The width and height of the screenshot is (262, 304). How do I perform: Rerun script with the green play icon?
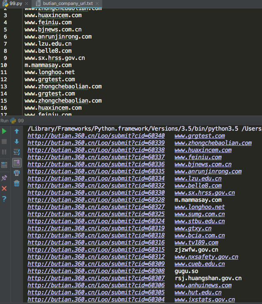pos(4,131)
